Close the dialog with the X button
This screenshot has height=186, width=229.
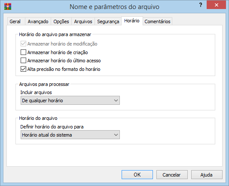click(x=216, y=5)
